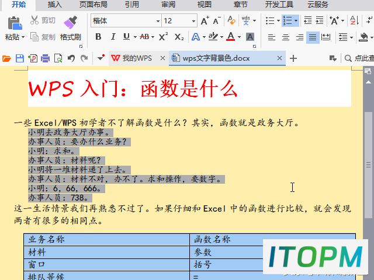This screenshot has height=280, width=374.
Task: Click the Paste clipboard icon
Action: coord(15,23)
